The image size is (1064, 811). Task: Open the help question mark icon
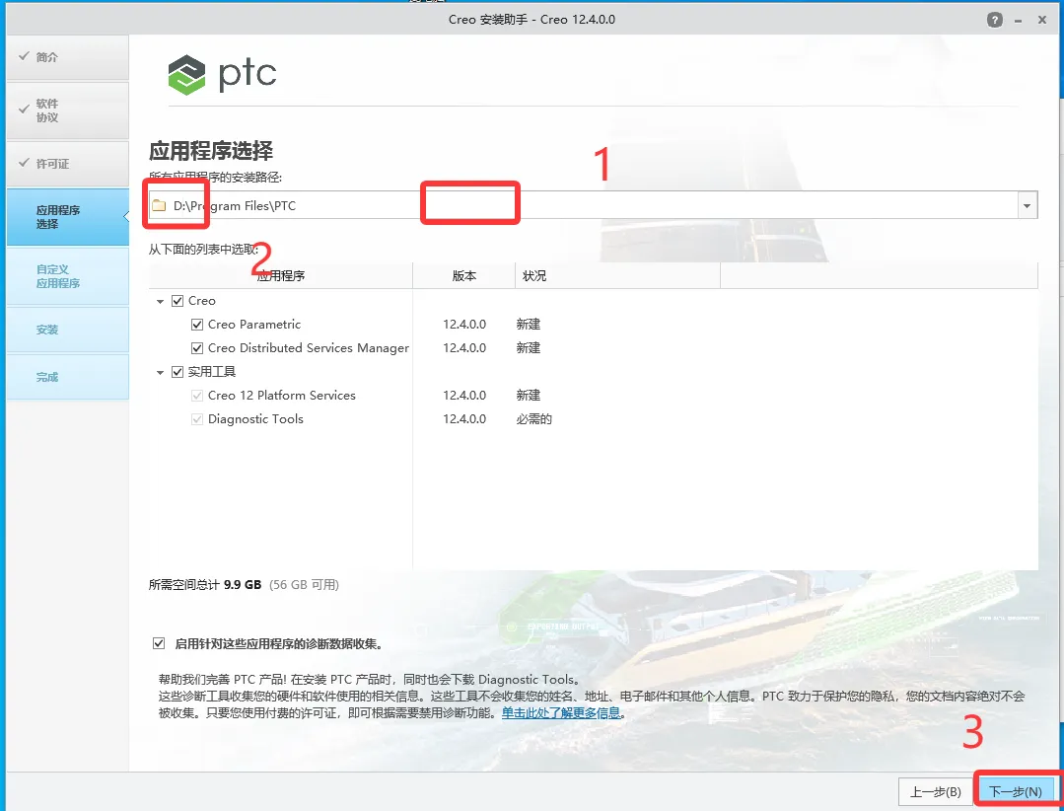pyautogui.click(x=994, y=20)
